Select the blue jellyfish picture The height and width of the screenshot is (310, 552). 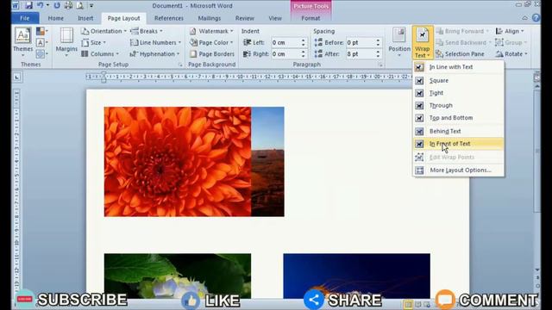point(356,276)
